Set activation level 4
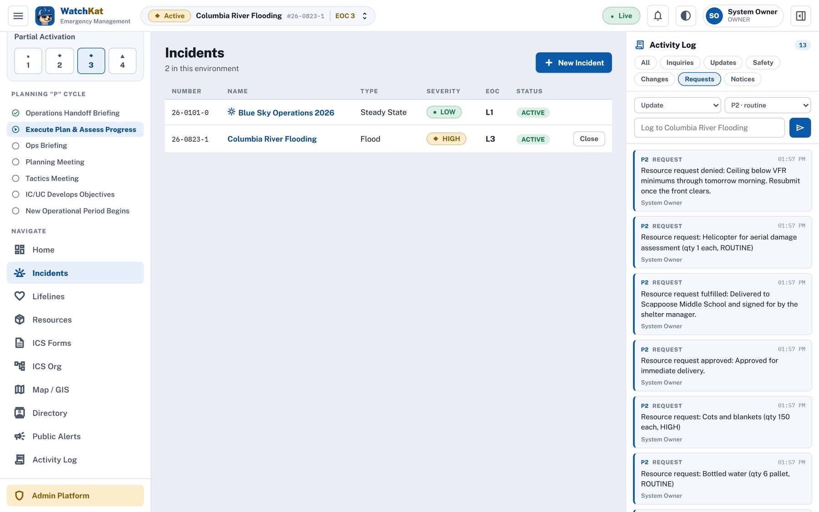This screenshot has width=819, height=512. (x=122, y=61)
